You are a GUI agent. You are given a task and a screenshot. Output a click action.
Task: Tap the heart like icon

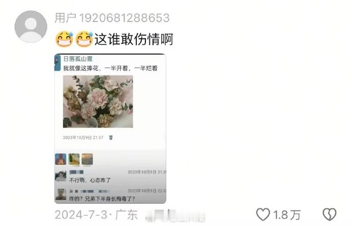[x=263, y=214]
